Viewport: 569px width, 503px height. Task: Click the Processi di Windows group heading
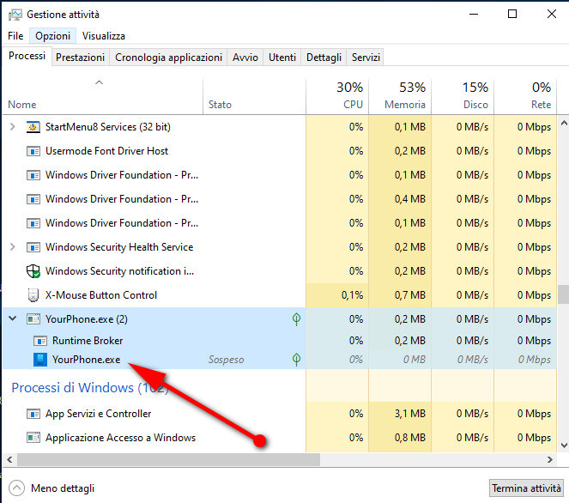[90, 388]
